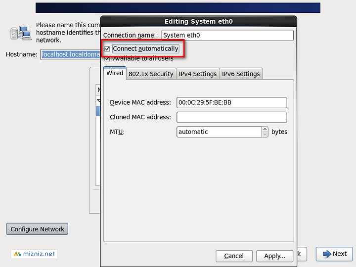Click the Hostname input field
Screen dimensions: 356x267
(70, 54)
